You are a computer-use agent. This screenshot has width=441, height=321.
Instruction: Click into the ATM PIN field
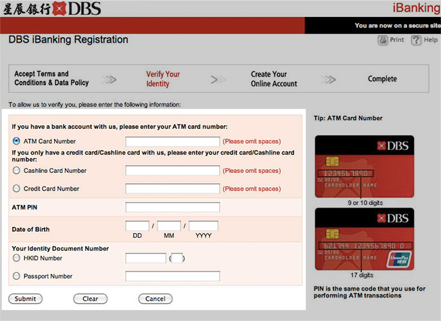coord(172,207)
